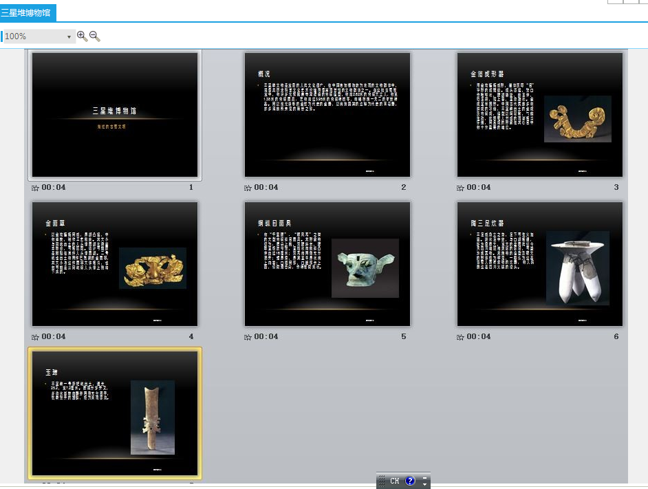The image size is (648, 489).
Task: Open the blue help icon on language bar
Action: point(410,481)
